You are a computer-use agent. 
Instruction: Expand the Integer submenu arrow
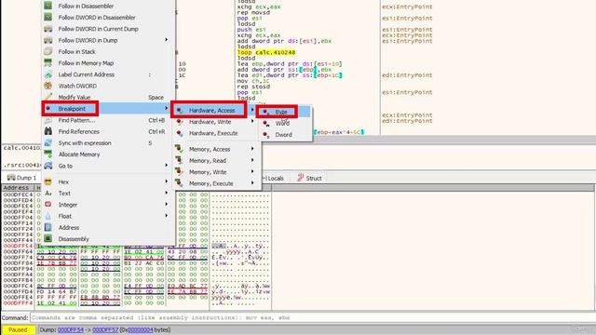[166, 204]
